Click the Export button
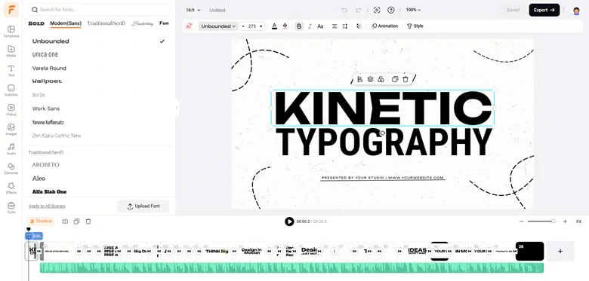Viewport: 589px width, 281px height. click(x=544, y=10)
